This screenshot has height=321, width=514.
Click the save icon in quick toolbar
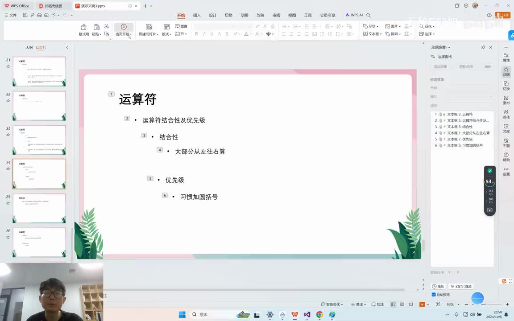point(25,15)
